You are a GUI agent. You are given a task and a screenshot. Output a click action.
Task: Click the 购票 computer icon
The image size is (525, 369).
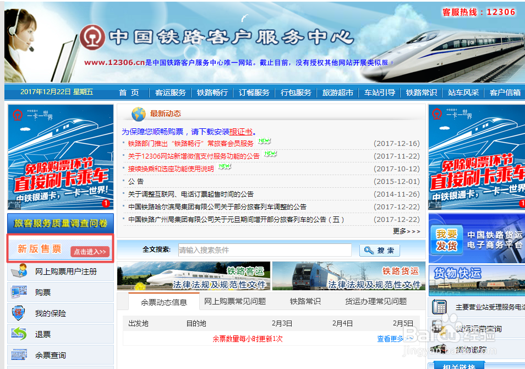(x=19, y=292)
